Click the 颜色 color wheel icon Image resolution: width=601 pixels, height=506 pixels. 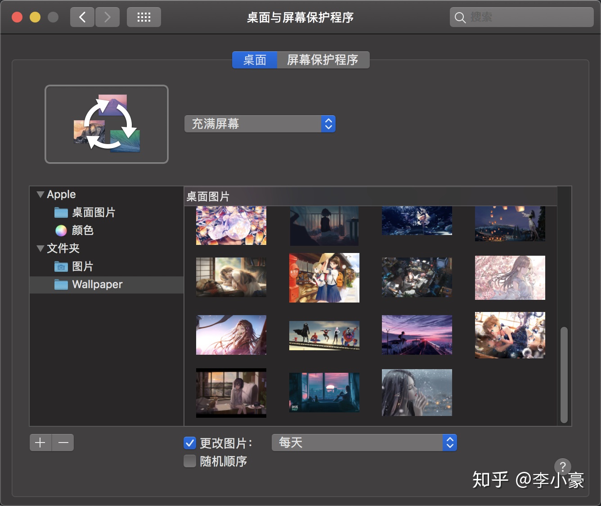(x=61, y=230)
